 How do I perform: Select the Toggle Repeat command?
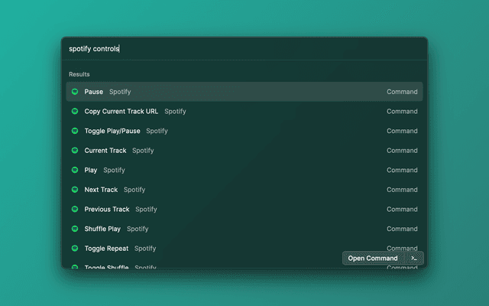click(x=107, y=249)
